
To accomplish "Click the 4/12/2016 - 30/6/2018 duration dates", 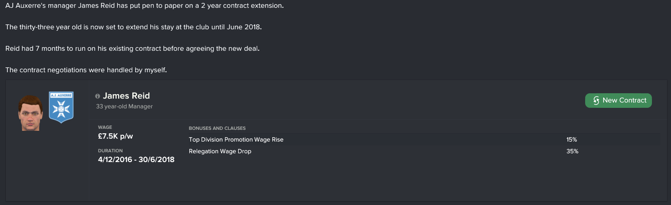I will pos(136,160).
